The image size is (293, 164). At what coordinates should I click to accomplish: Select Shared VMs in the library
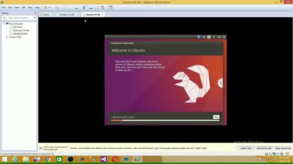(x=15, y=37)
